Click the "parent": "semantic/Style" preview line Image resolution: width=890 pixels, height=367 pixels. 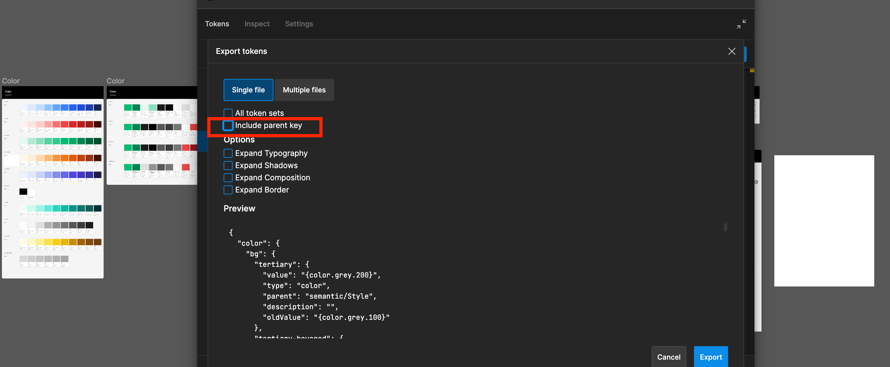[320, 296]
